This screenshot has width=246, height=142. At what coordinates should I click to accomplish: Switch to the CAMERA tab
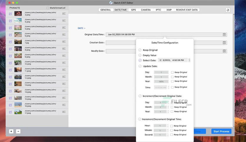tap(146, 10)
